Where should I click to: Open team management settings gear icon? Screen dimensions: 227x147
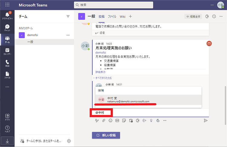[x=69, y=141]
